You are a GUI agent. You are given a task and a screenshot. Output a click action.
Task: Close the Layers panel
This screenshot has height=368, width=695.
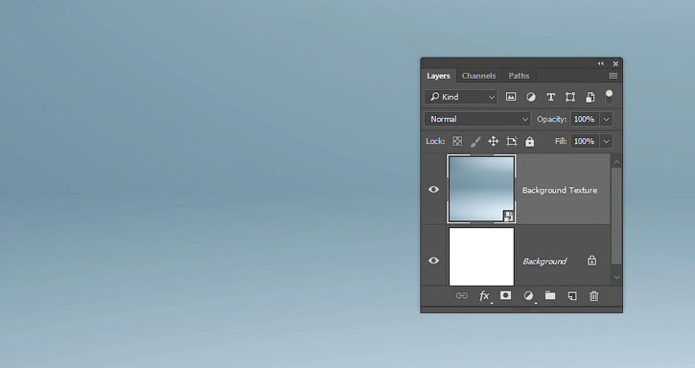pyautogui.click(x=615, y=63)
